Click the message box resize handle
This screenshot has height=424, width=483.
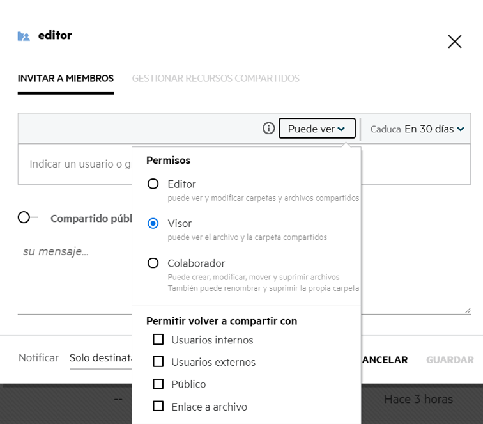click(x=468, y=311)
